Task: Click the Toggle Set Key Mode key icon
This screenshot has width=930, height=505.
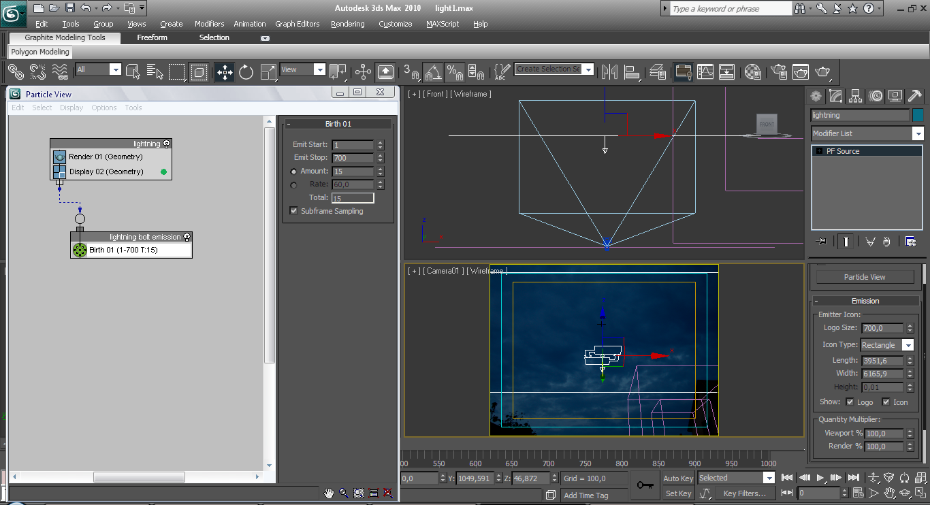Action: (x=644, y=485)
